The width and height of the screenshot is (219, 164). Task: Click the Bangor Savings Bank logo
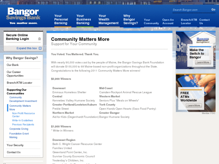pos(23,16)
